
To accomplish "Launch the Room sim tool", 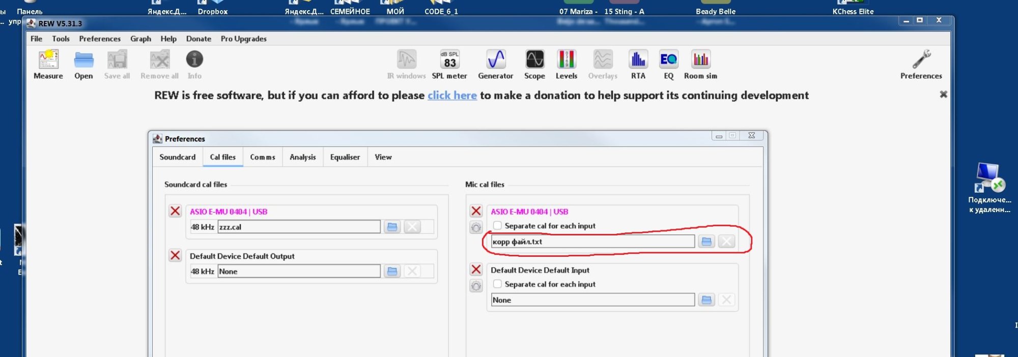I will tap(700, 65).
